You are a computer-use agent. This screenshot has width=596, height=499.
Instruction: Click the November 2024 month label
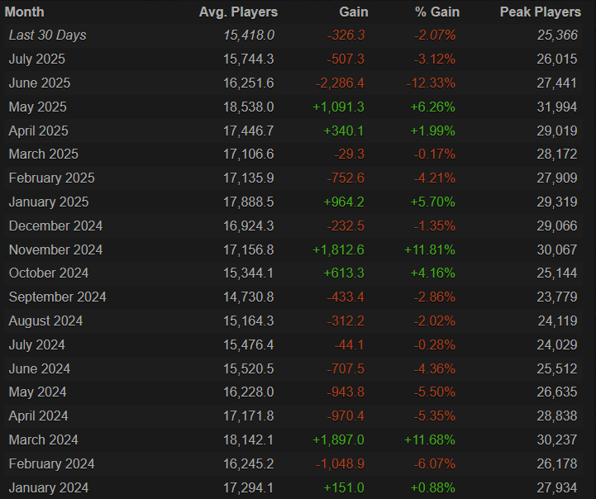[x=55, y=249]
